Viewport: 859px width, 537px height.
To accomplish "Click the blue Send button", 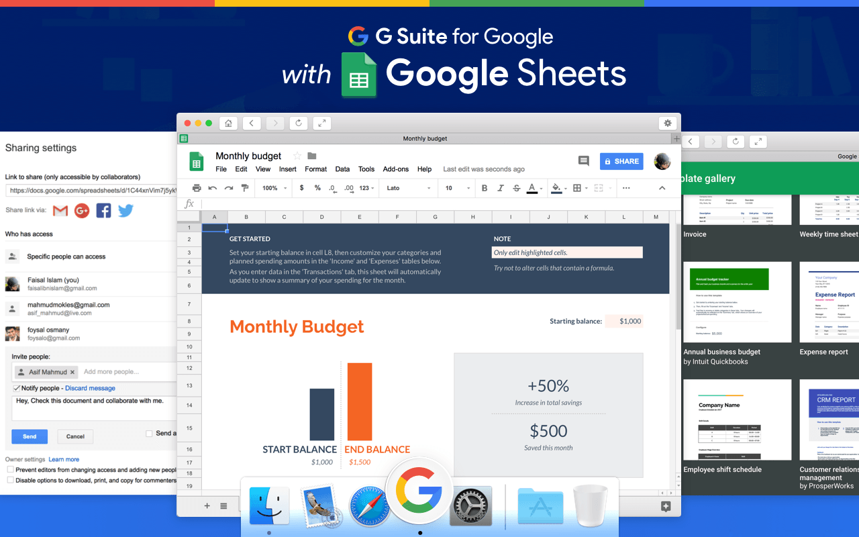I will 30,436.
